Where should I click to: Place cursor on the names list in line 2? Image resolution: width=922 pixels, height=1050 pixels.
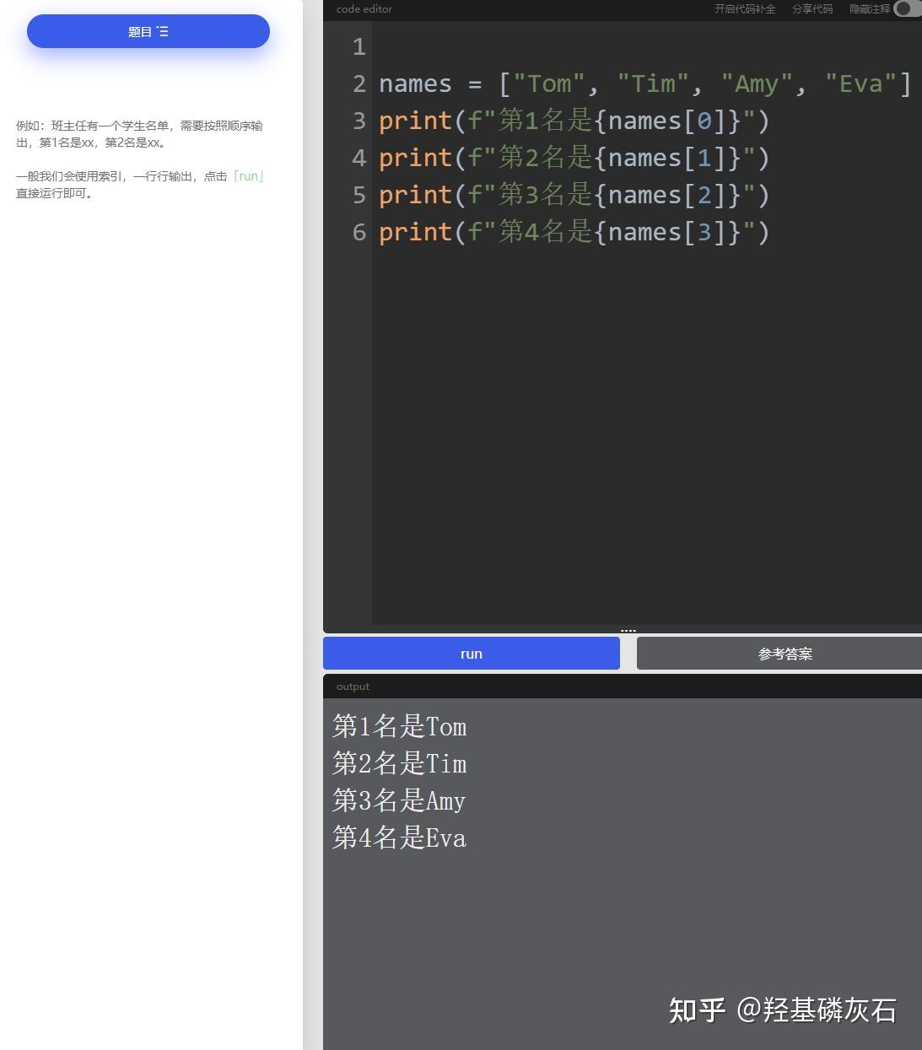point(415,83)
